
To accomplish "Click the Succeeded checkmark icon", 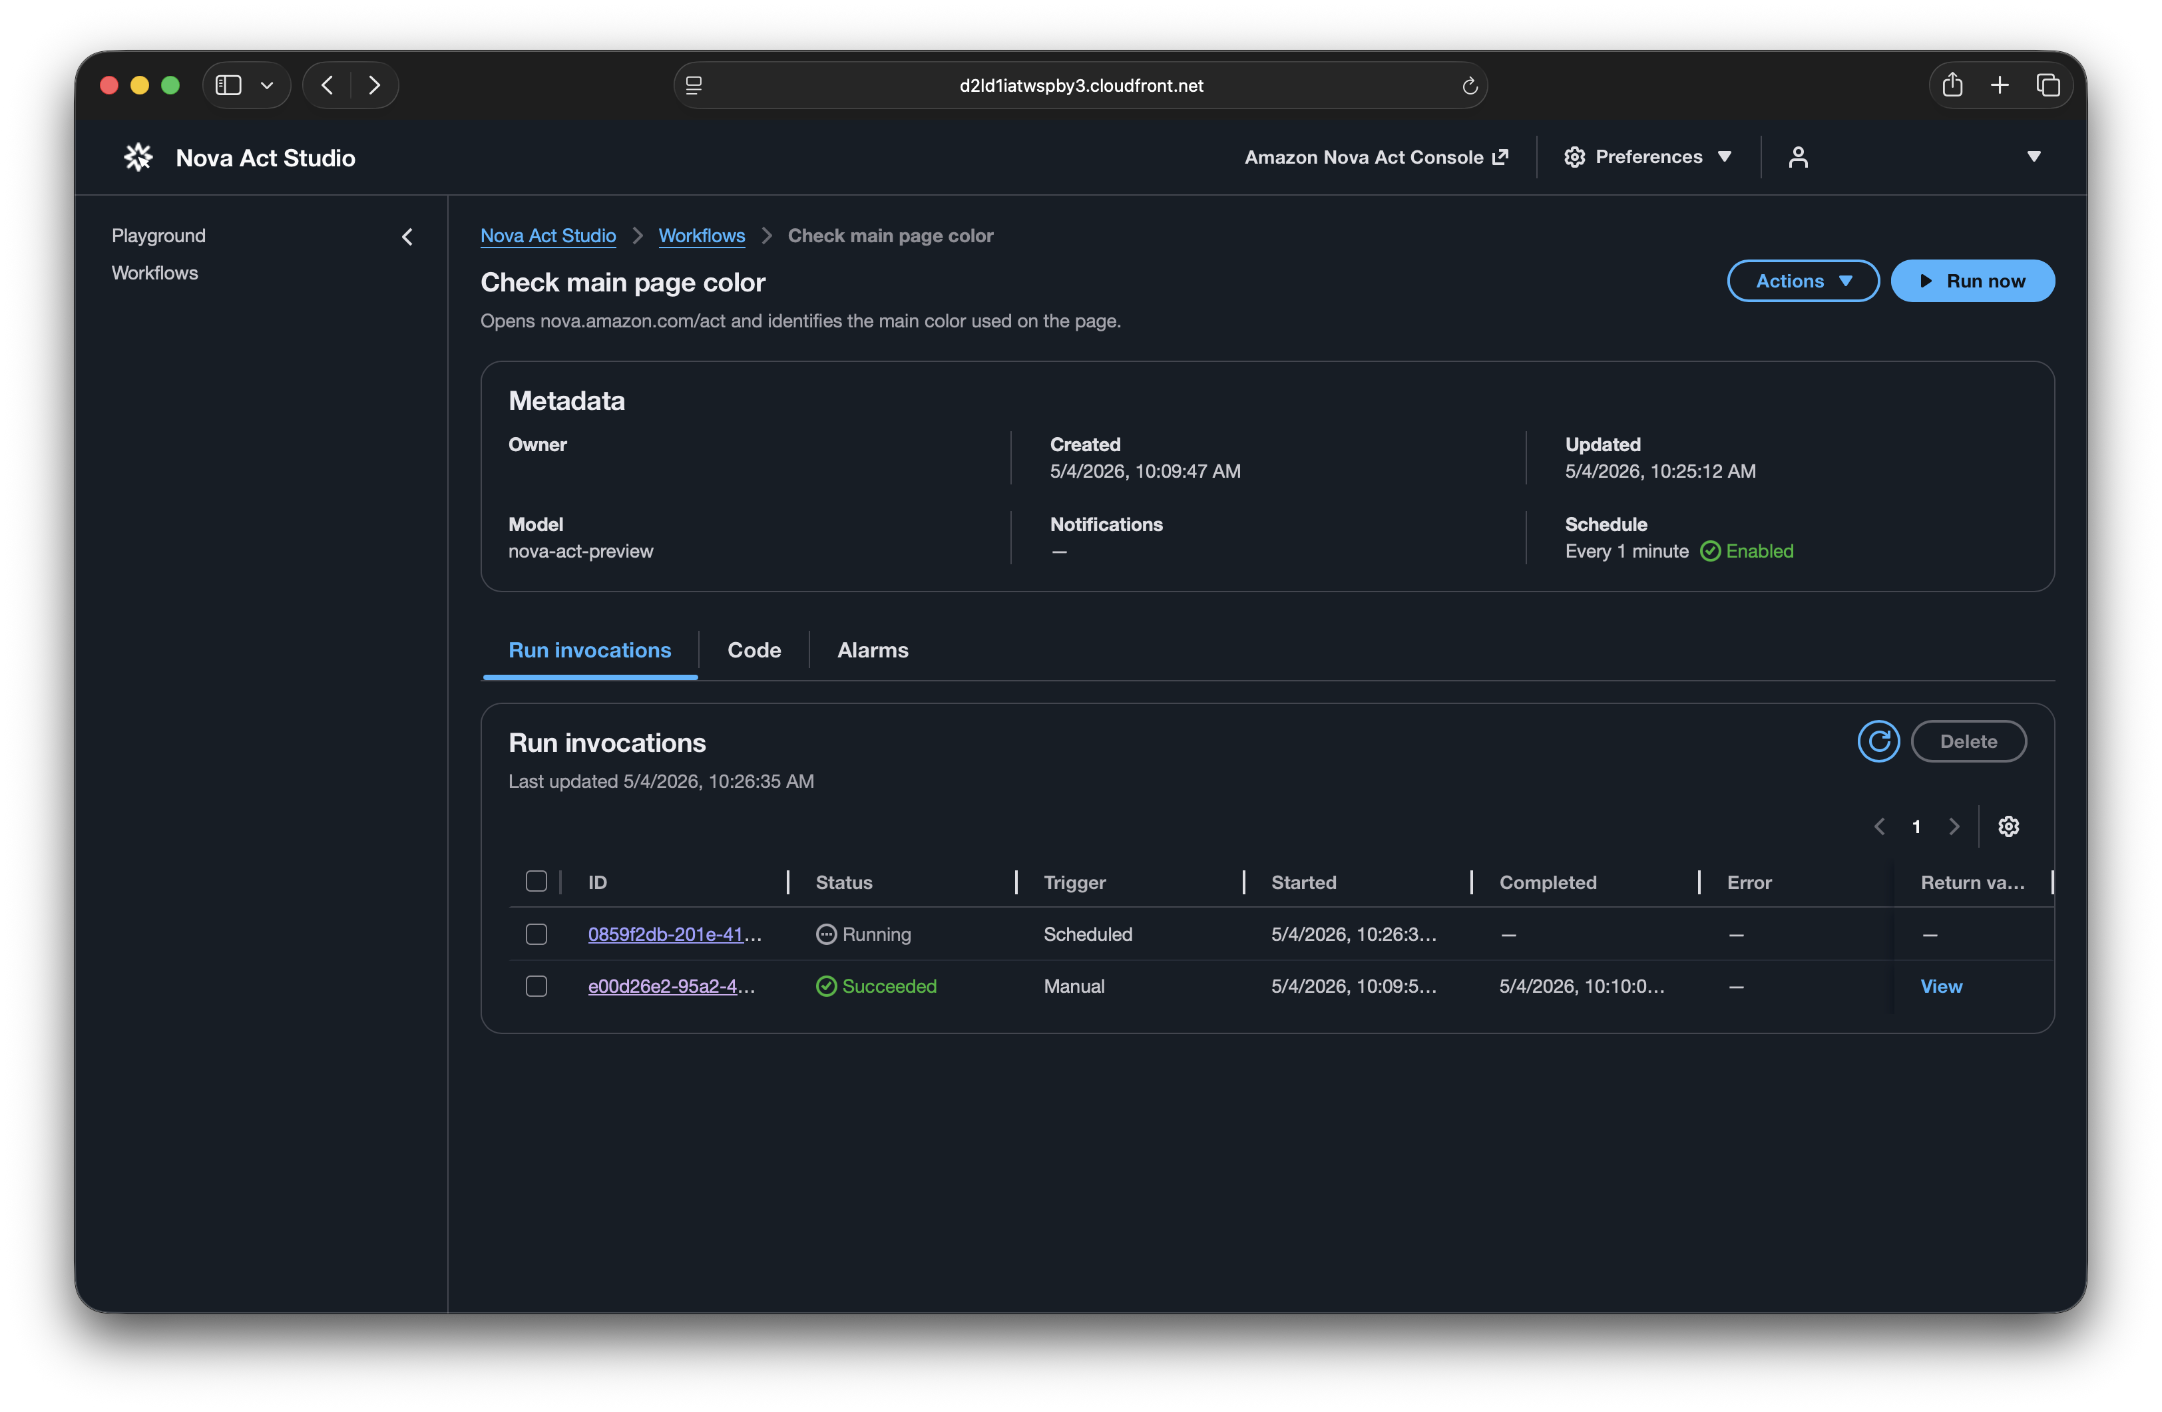I will pos(826,986).
